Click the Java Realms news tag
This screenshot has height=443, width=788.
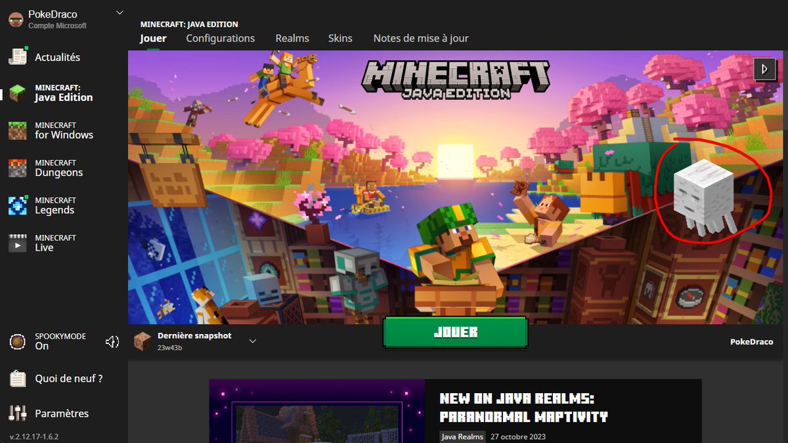tap(463, 436)
